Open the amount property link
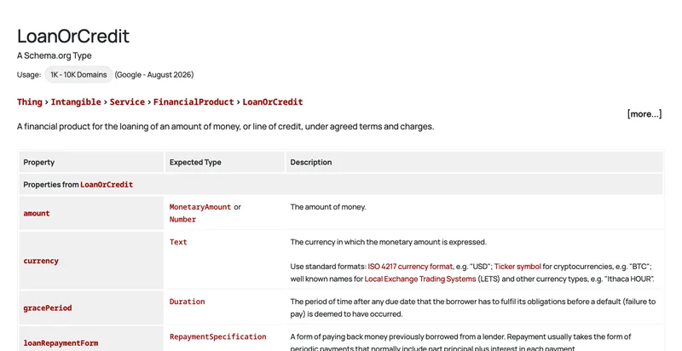This screenshot has width=682, height=351. tap(37, 213)
